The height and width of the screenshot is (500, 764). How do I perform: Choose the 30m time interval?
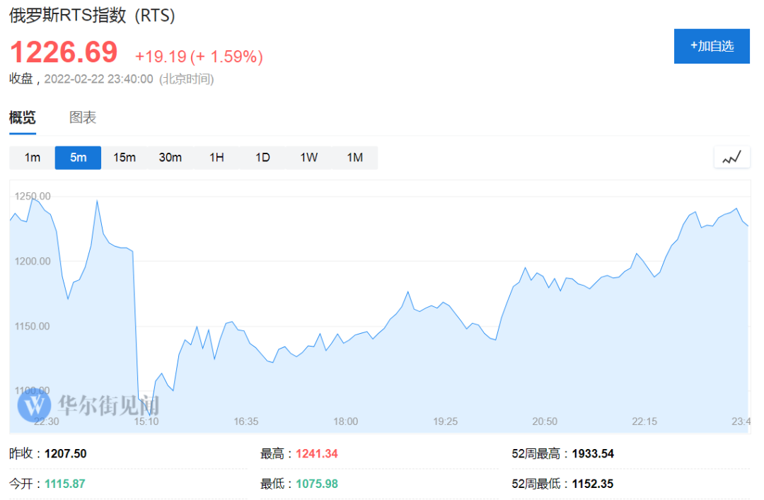(170, 158)
